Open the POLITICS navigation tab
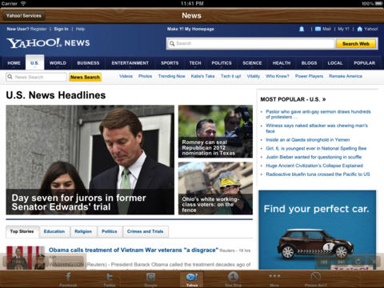This screenshot has width=384, height=288. tap(222, 63)
